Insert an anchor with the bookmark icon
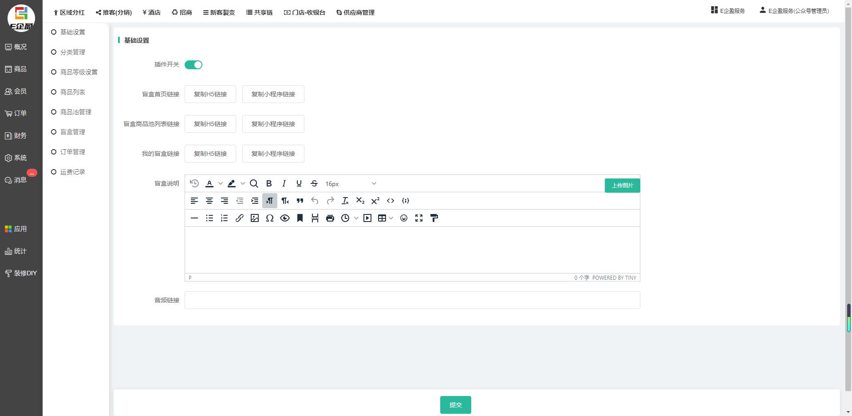852x416 pixels. (300, 218)
